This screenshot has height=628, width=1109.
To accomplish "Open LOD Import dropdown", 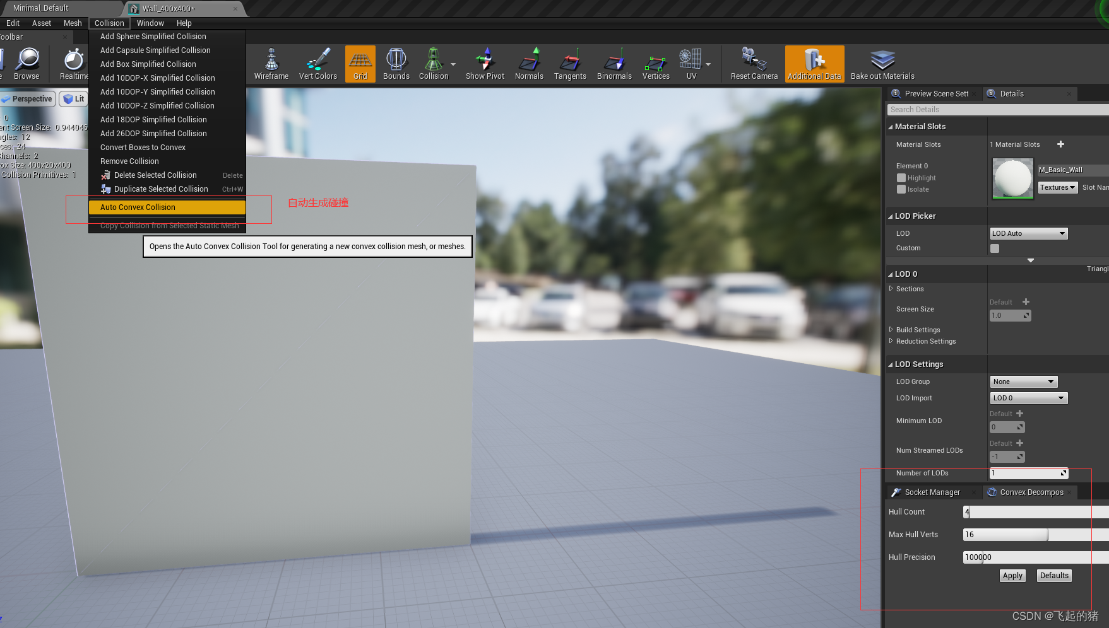I will point(1029,398).
